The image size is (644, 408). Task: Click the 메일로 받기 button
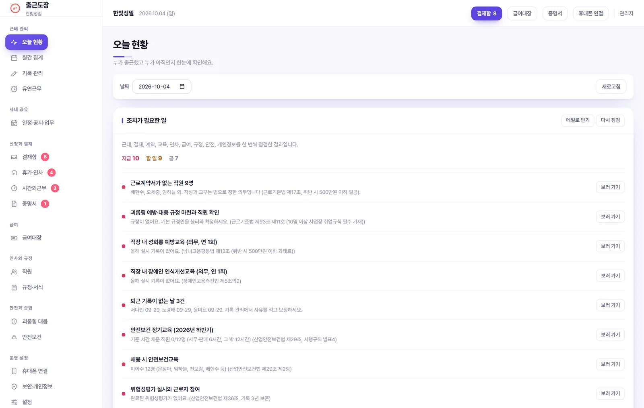(578, 120)
